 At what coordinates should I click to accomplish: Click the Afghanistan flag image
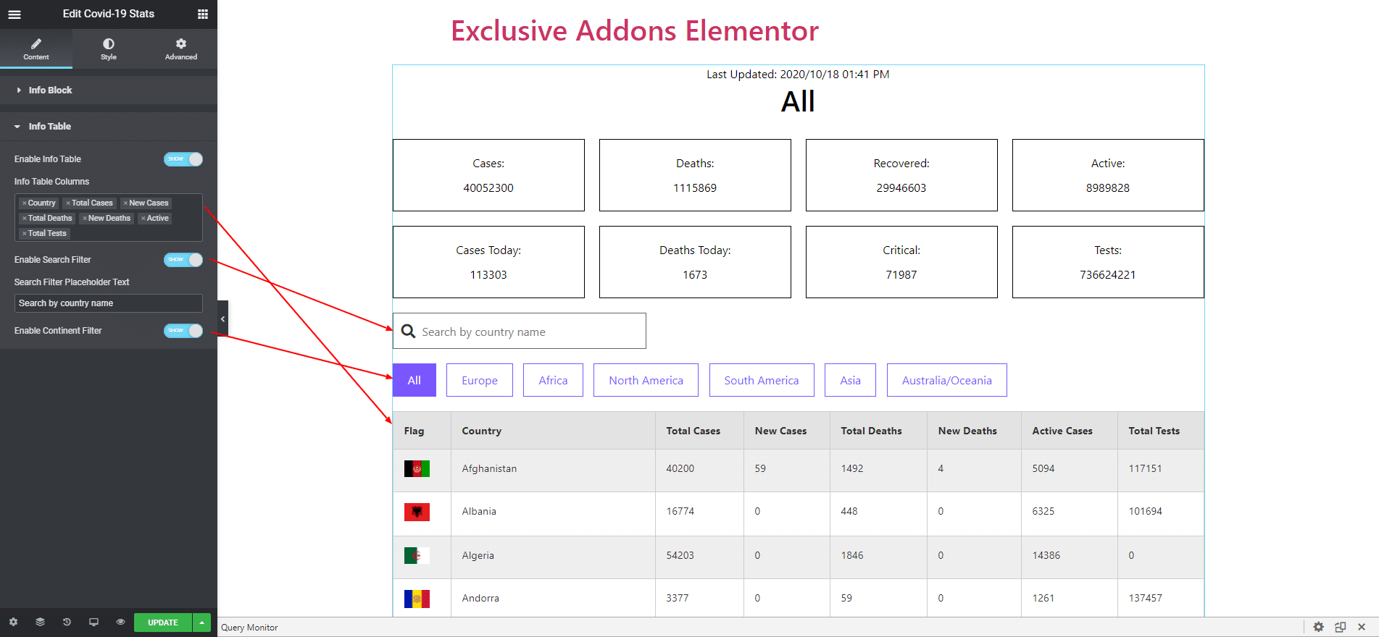417,469
